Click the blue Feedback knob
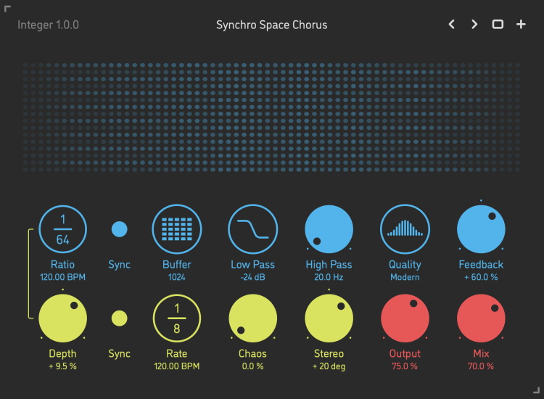The width and height of the screenshot is (544, 399). point(481,229)
